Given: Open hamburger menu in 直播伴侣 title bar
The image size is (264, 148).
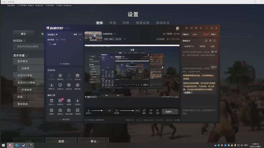Looking at the screenshot, I should click(x=201, y=28).
